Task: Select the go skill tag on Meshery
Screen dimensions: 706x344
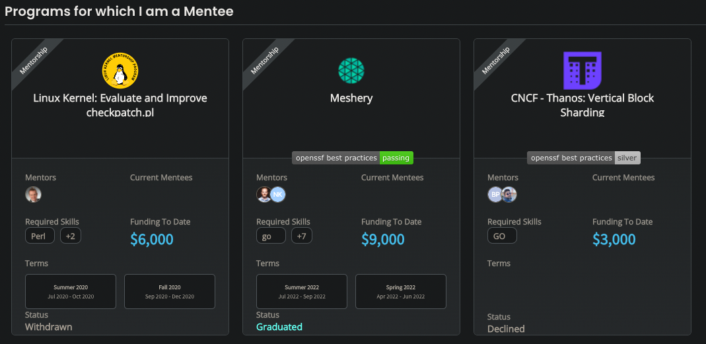Action: 271,236
